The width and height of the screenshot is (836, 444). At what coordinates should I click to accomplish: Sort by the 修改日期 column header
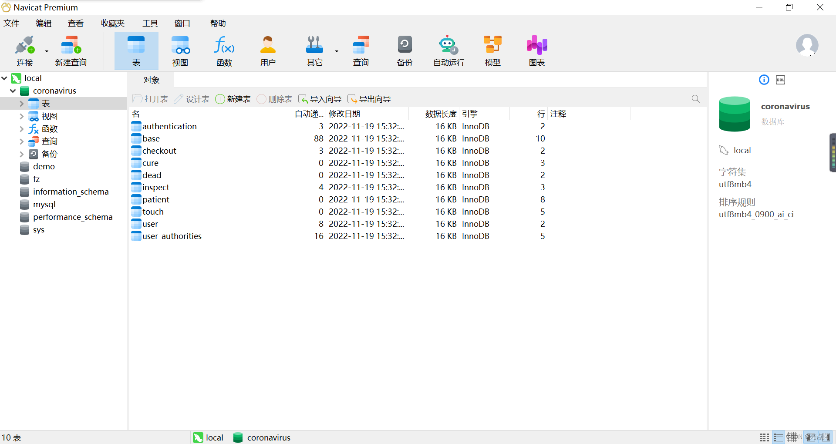pyautogui.click(x=367, y=114)
